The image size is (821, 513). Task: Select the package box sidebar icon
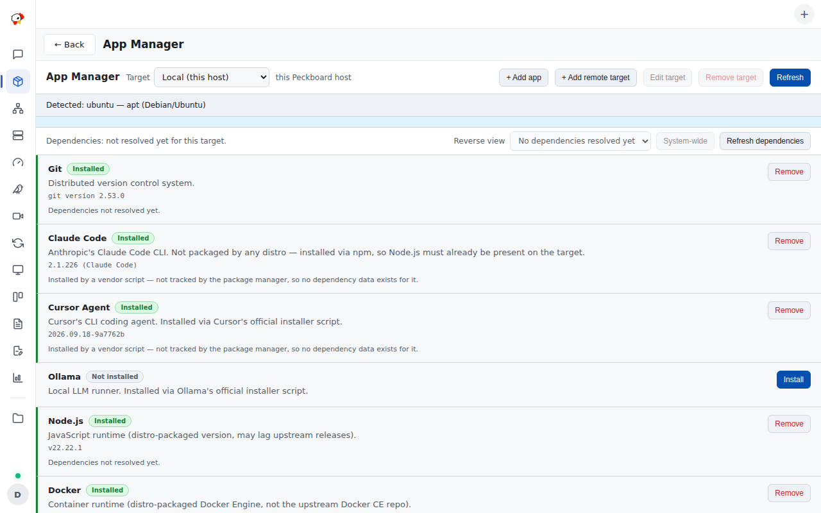(18, 81)
